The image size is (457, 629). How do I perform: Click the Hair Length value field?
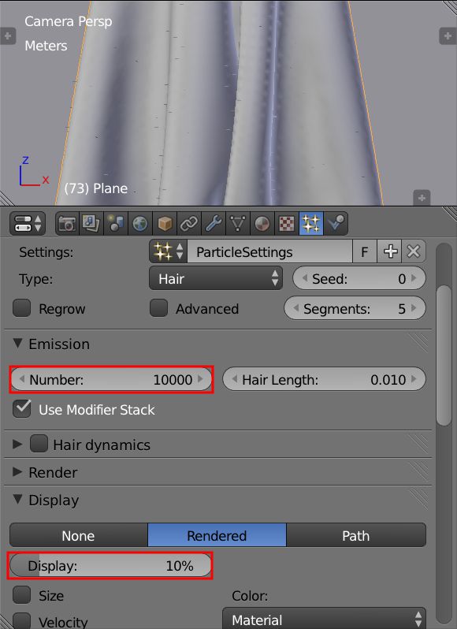coord(324,379)
